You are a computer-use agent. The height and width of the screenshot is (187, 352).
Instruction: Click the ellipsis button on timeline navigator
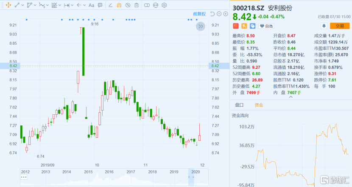click(x=24, y=177)
